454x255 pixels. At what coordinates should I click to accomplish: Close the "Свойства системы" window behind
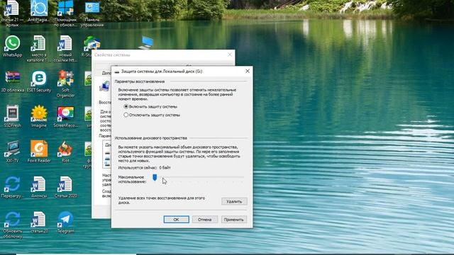point(230,55)
